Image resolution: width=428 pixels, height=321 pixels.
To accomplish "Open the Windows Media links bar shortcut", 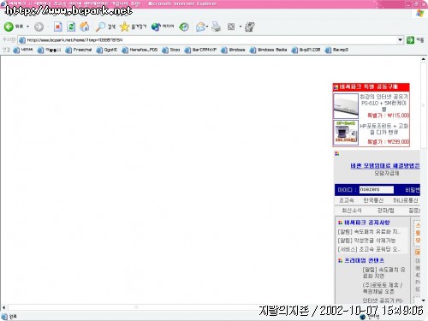I will tap(269, 50).
